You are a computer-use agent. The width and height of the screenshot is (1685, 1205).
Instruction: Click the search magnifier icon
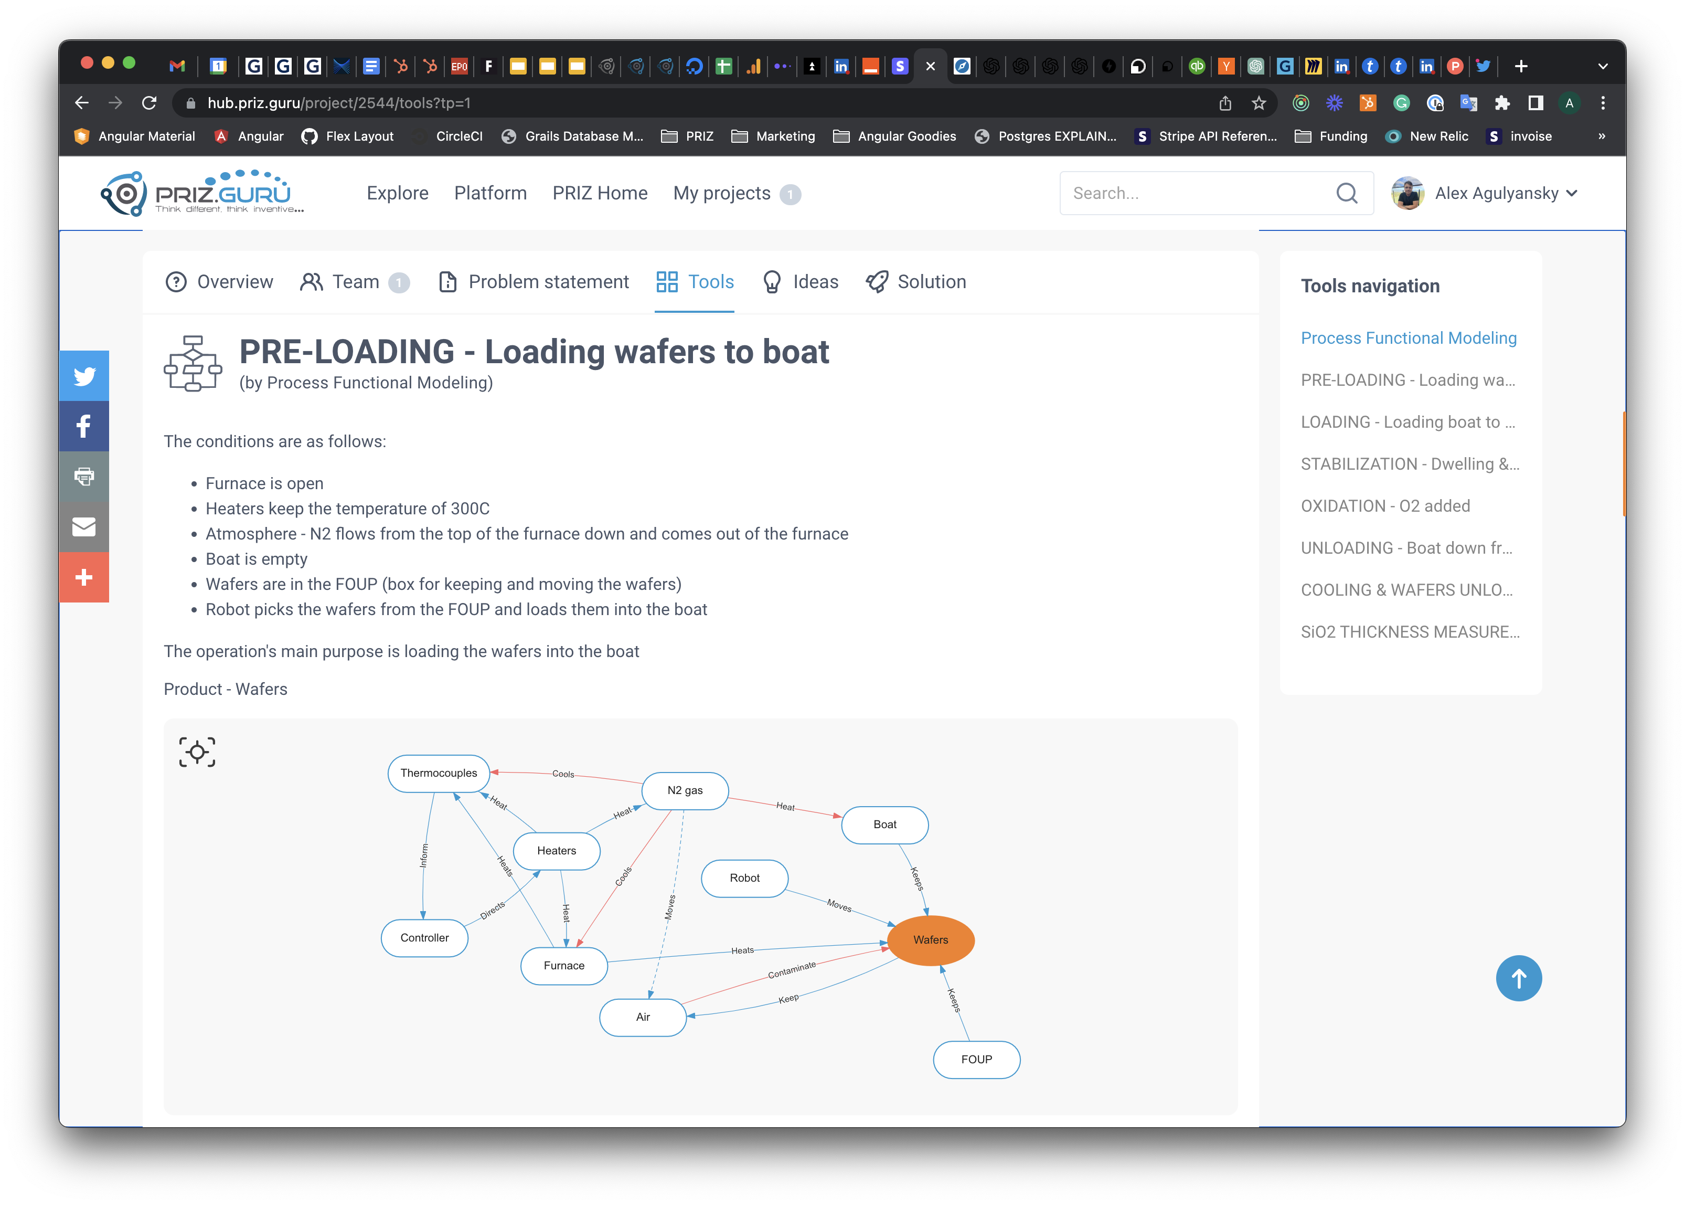coord(1347,194)
